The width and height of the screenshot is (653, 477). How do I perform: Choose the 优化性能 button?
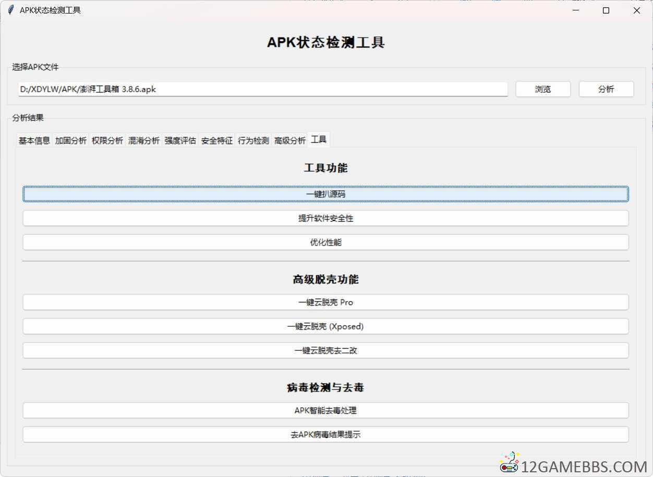(x=325, y=242)
